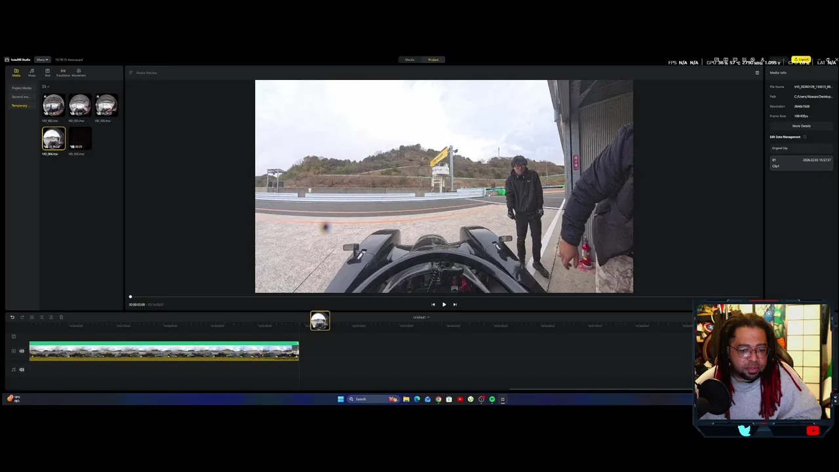Open the Windows Start menu
Viewport: 839px width, 472px height.
341,399
